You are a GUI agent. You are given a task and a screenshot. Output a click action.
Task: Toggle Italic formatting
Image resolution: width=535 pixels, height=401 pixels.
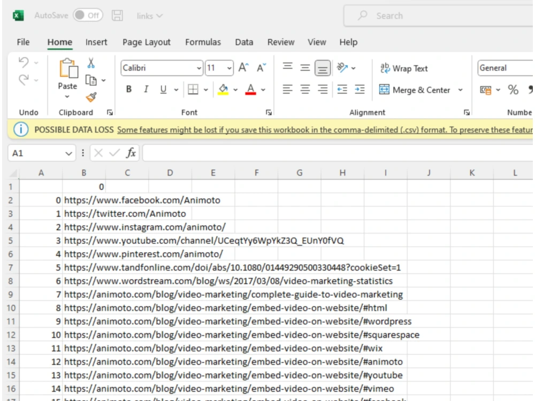(146, 89)
